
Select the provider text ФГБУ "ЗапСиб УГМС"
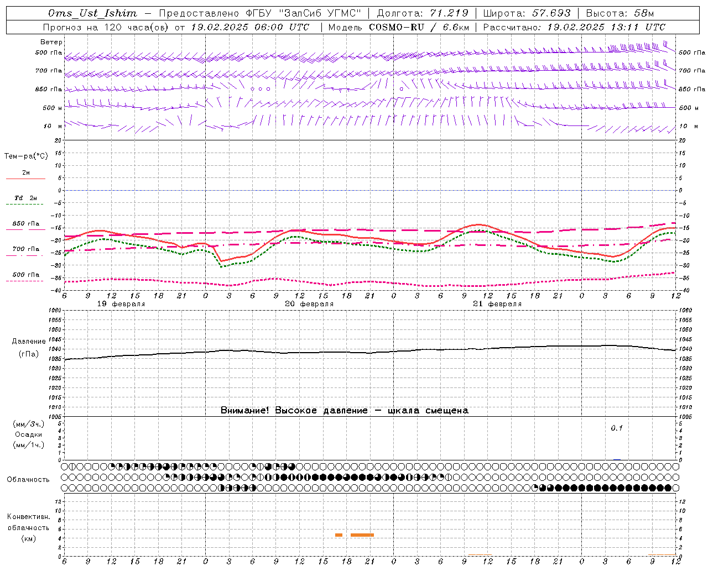pyautogui.click(x=303, y=13)
